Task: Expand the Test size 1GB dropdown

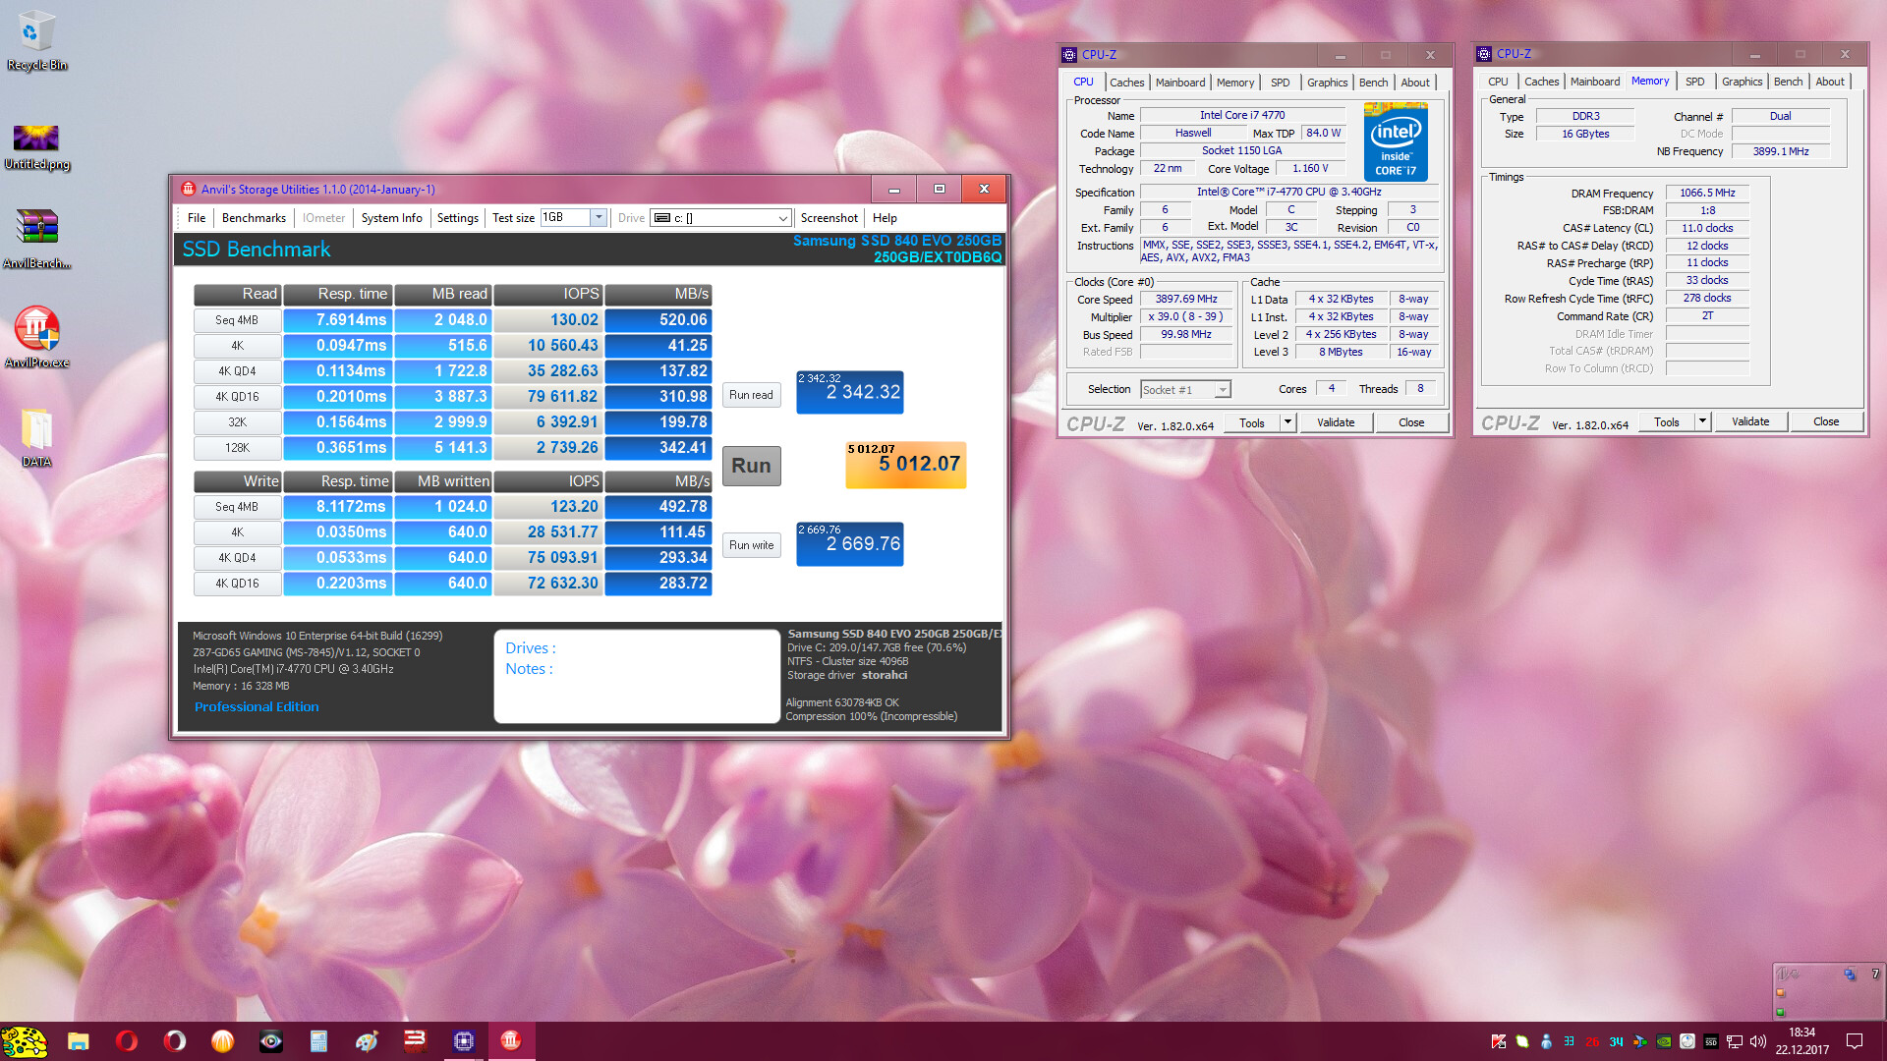Action: [598, 217]
